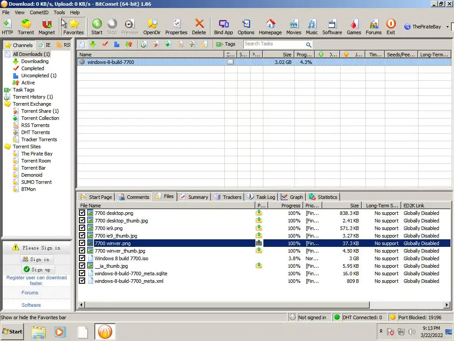Image resolution: width=454 pixels, height=341 pixels.
Task: Uncheck 7700 desktop.png file checkbox
Action: coord(82,213)
